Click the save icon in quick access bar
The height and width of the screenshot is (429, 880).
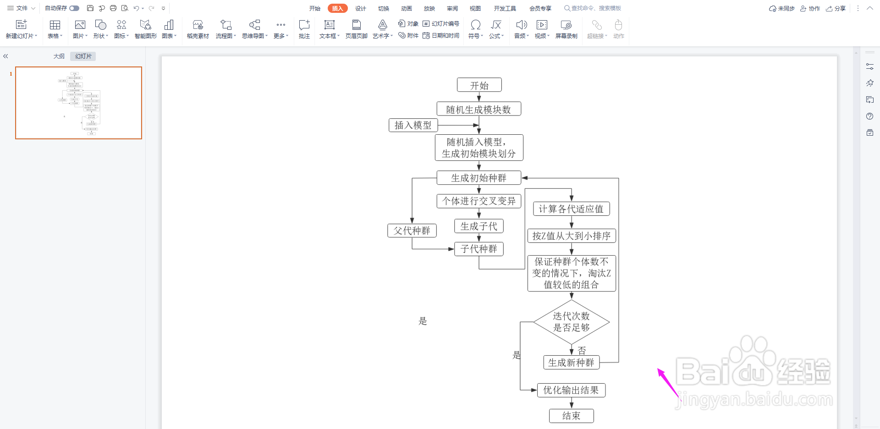pyautogui.click(x=90, y=8)
